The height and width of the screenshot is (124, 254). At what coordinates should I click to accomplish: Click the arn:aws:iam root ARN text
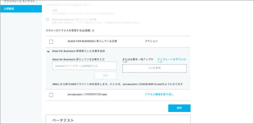[x=87, y=94]
